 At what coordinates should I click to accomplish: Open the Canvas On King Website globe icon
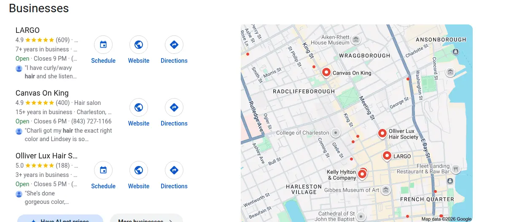[139, 107]
